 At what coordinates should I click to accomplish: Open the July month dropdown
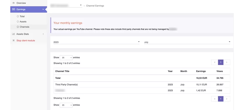point(187,42)
